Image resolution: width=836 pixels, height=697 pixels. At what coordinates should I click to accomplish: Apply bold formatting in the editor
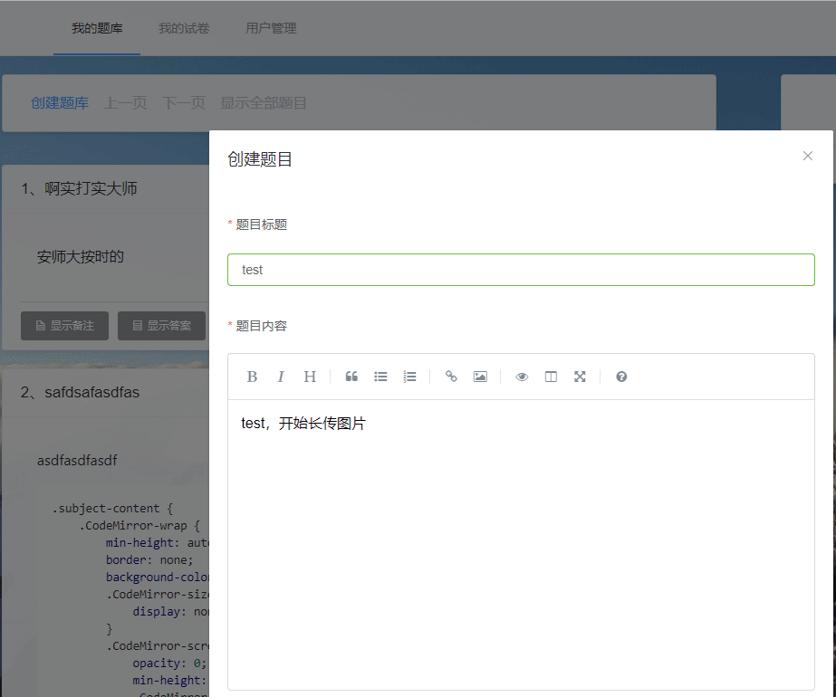pos(252,376)
